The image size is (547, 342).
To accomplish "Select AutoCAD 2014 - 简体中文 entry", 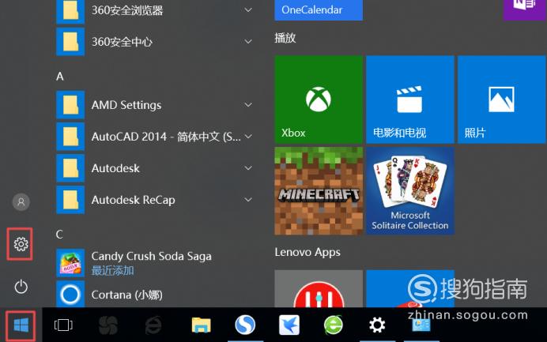I will click(155, 137).
